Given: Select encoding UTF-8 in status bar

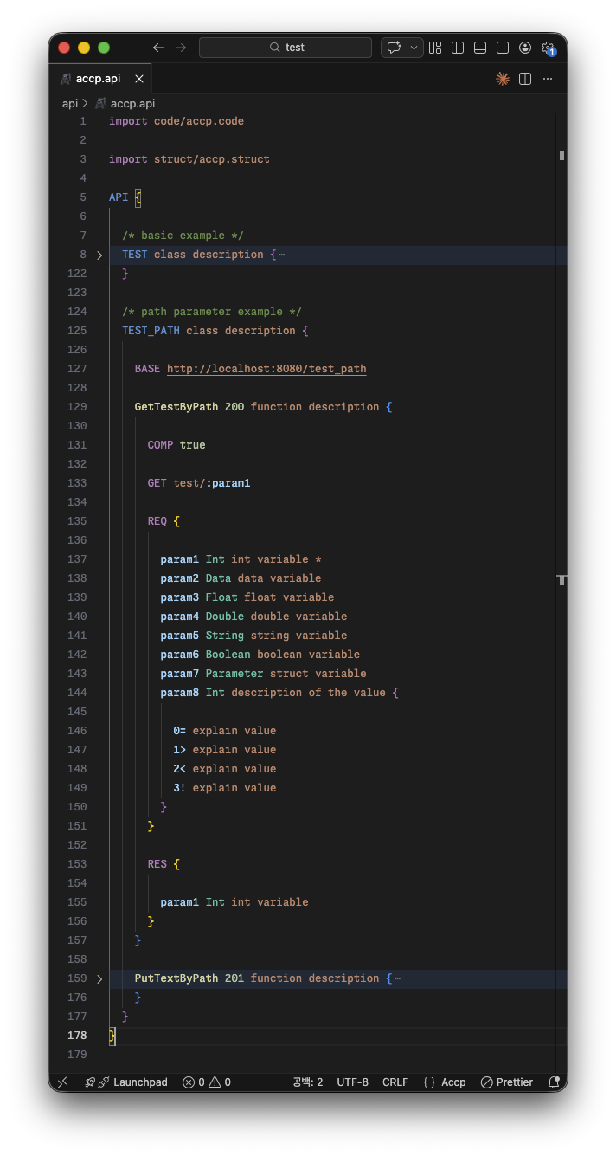Looking at the screenshot, I should 352,1082.
